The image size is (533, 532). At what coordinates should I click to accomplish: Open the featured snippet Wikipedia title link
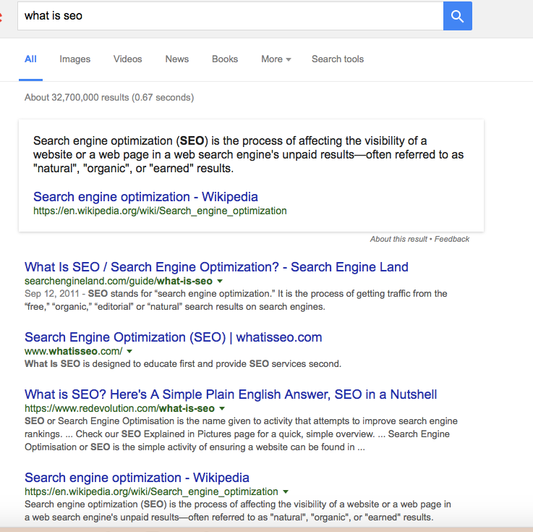click(145, 197)
